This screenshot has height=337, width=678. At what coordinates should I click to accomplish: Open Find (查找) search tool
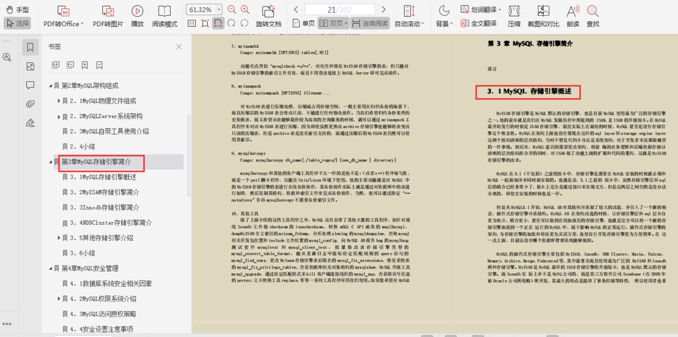[x=593, y=17]
